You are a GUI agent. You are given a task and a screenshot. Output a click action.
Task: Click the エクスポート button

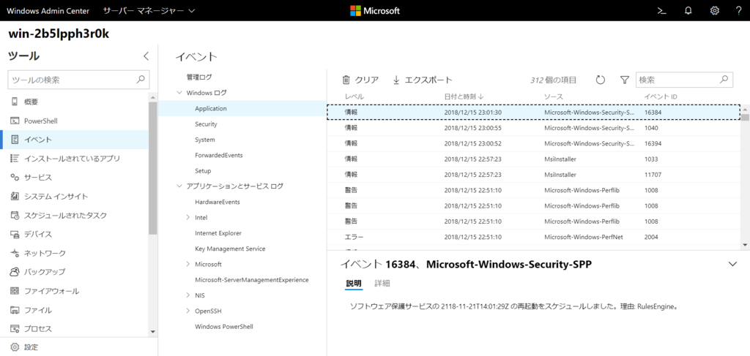tap(423, 80)
